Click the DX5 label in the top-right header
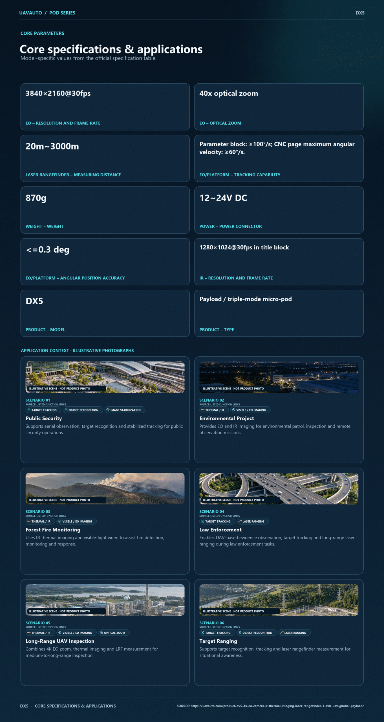 point(360,13)
